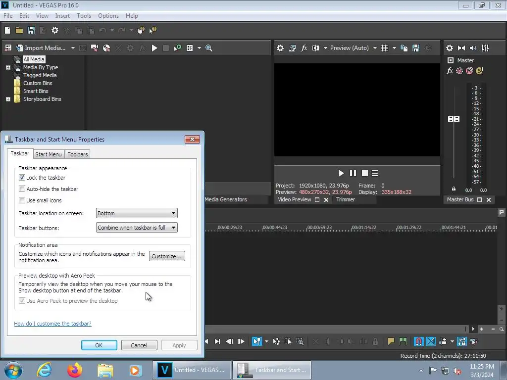
Task: Open Video Output FX in preview toolbar
Action: click(304, 48)
